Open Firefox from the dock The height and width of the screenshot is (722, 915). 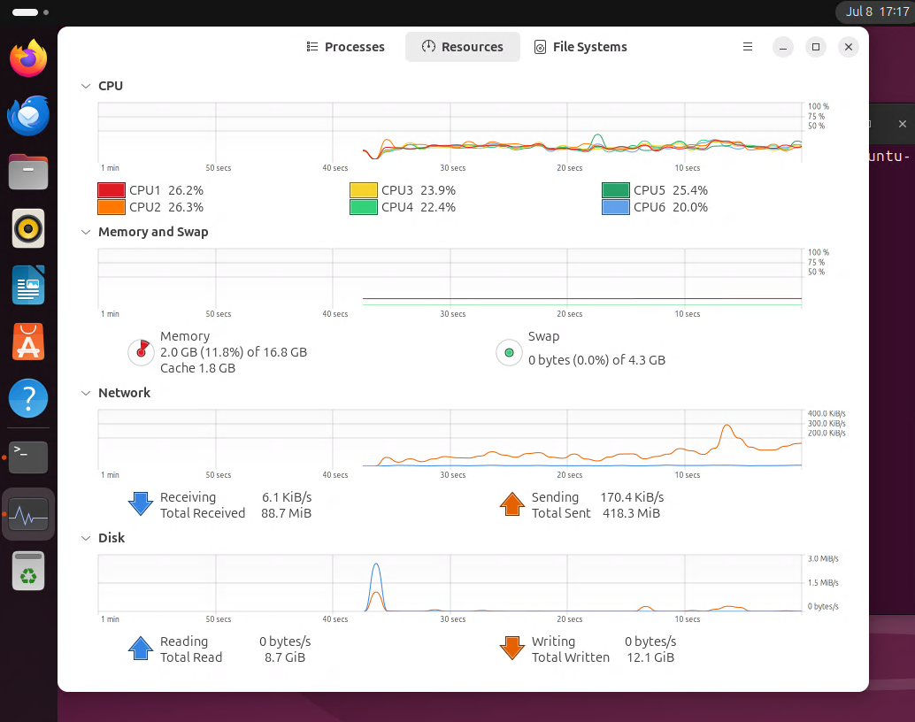click(28, 59)
